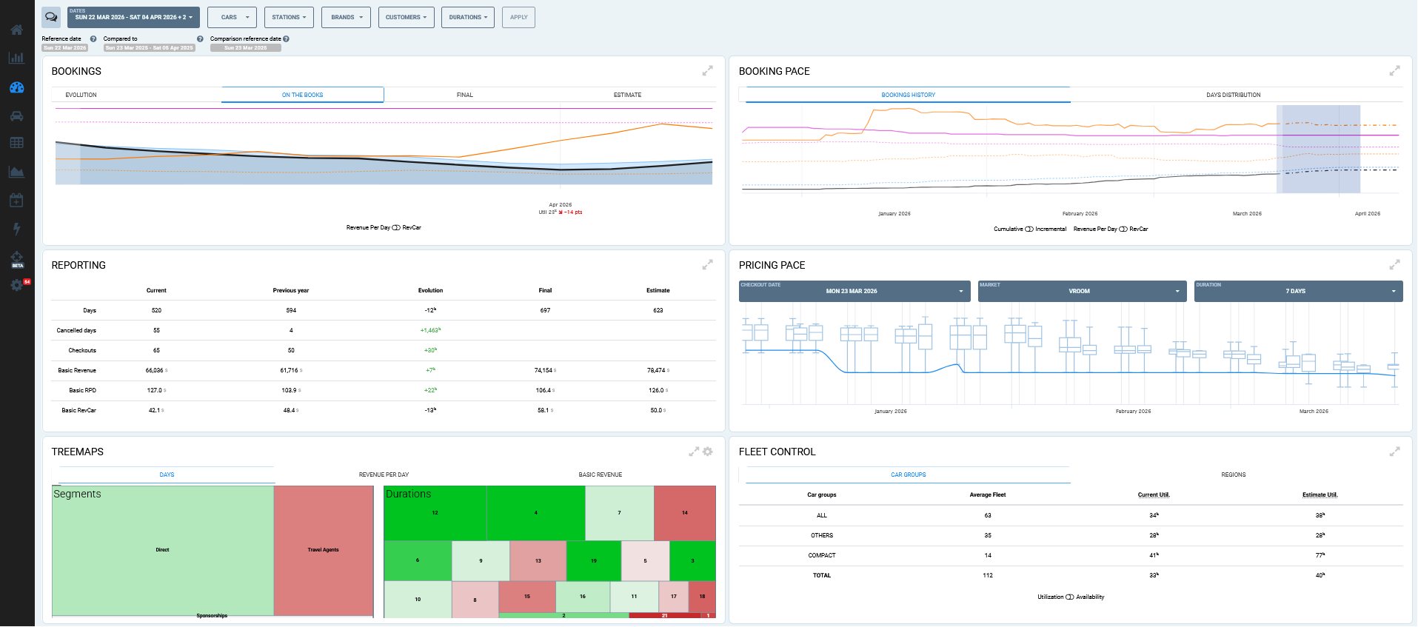Expand the Bookings panel to fullscreen
The width and height of the screenshot is (1418, 627).
(x=707, y=71)
